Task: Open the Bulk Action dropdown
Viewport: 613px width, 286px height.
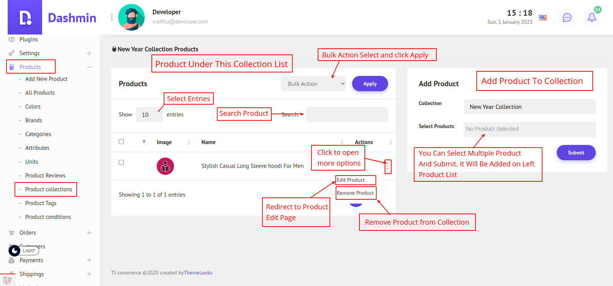Action: 313,84
